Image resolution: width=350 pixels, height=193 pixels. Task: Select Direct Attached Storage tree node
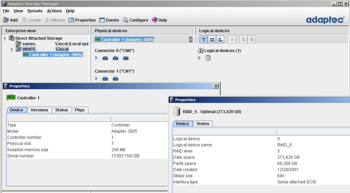pos(39,38)
